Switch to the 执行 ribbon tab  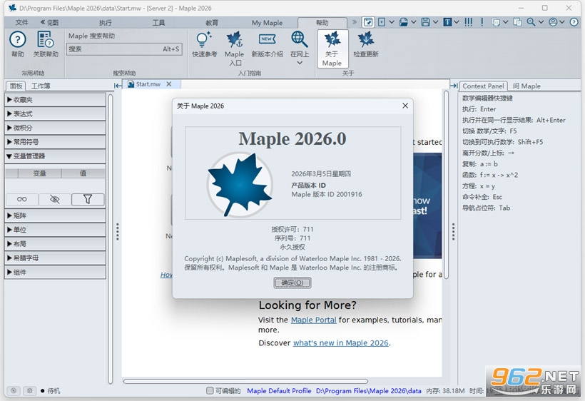coord(105,23)
